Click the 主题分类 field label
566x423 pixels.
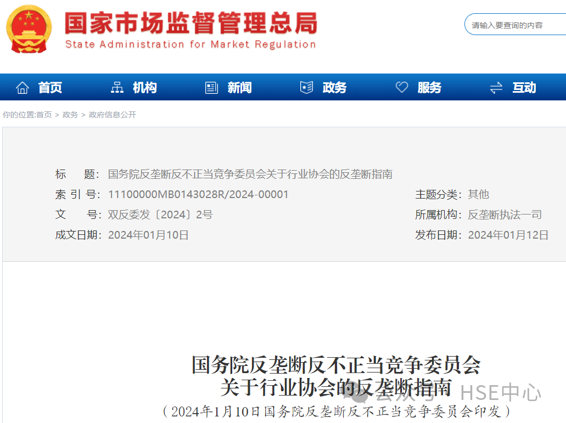438,194
